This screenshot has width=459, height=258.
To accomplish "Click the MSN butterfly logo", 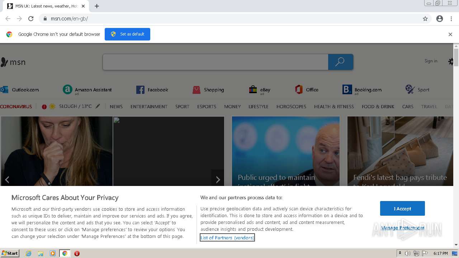I will 13,62.
